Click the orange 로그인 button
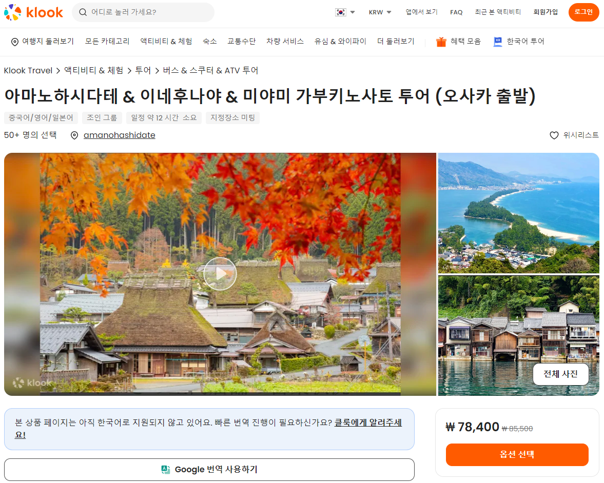The height and width of the screenshot is (483, 604). pyautogui.click(x=583, y=12)
